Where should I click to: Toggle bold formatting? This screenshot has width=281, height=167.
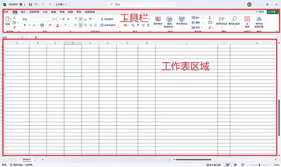25,25
